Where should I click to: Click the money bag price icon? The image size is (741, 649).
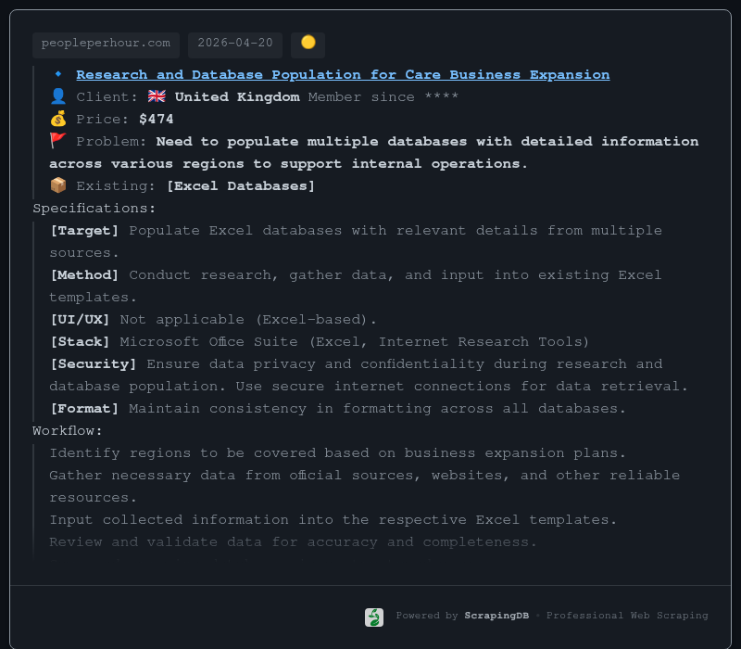(x=58, y=120)
